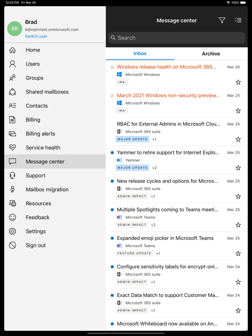Click the Groups people icon

tap(12, 78)
